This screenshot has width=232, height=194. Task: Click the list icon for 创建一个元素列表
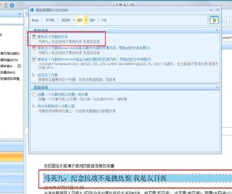tap(34, 94)
